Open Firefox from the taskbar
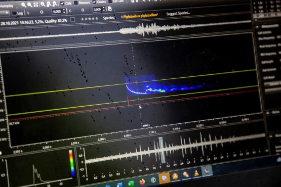This screenshot has width=281, height=187. point(142,182)
